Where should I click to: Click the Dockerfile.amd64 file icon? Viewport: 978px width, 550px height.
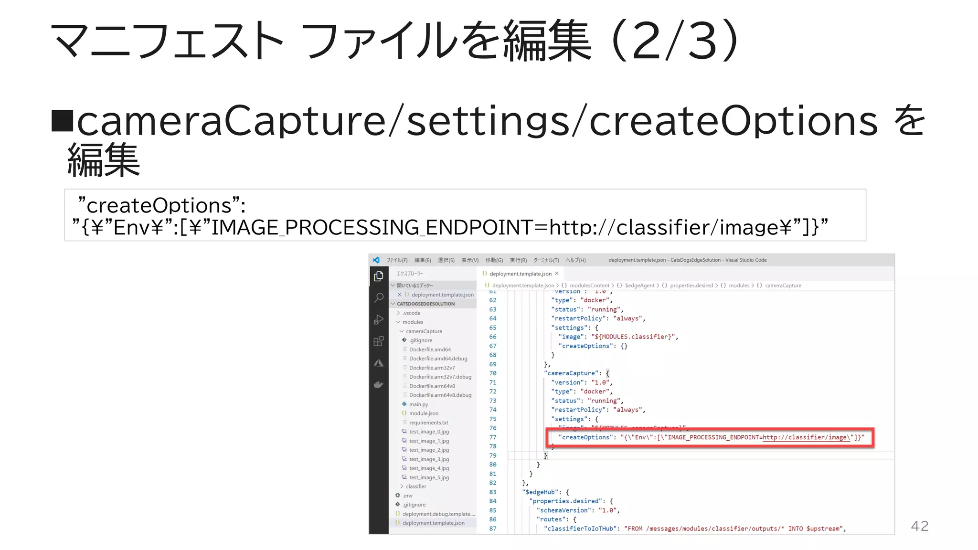point(404,349)
